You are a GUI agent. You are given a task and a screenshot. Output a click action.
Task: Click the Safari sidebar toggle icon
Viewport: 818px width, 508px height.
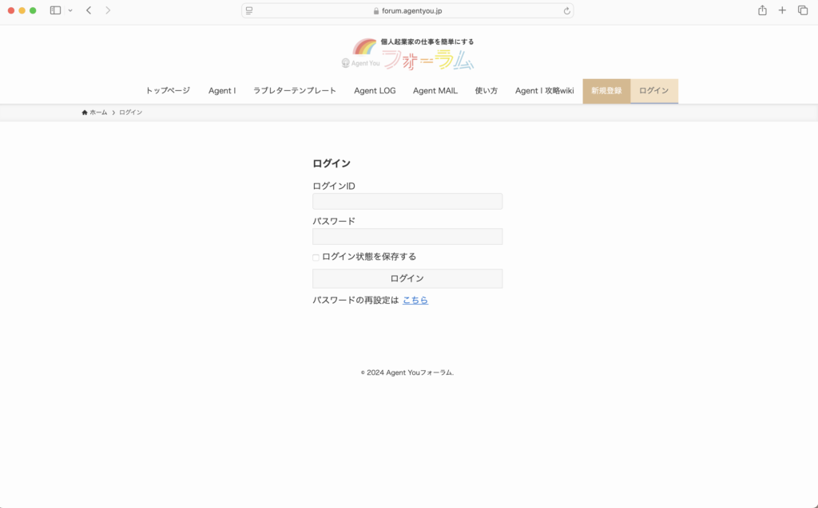tap(55, 10)
